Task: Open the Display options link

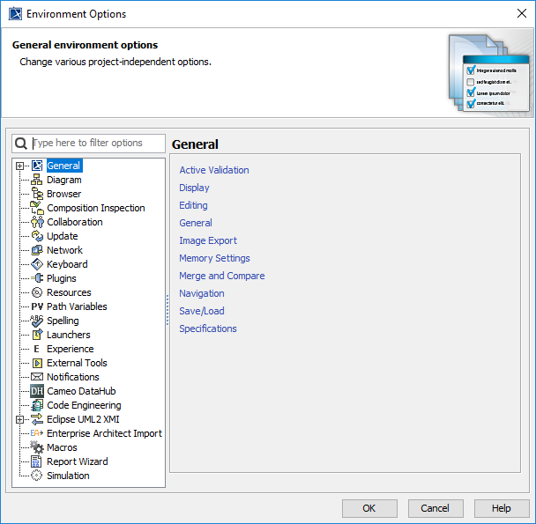Action: [194, 188]
